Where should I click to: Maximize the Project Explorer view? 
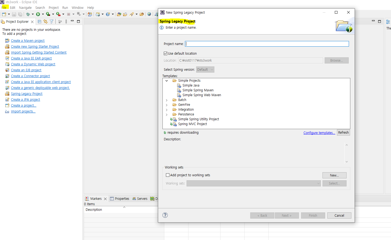coord(78,21)
